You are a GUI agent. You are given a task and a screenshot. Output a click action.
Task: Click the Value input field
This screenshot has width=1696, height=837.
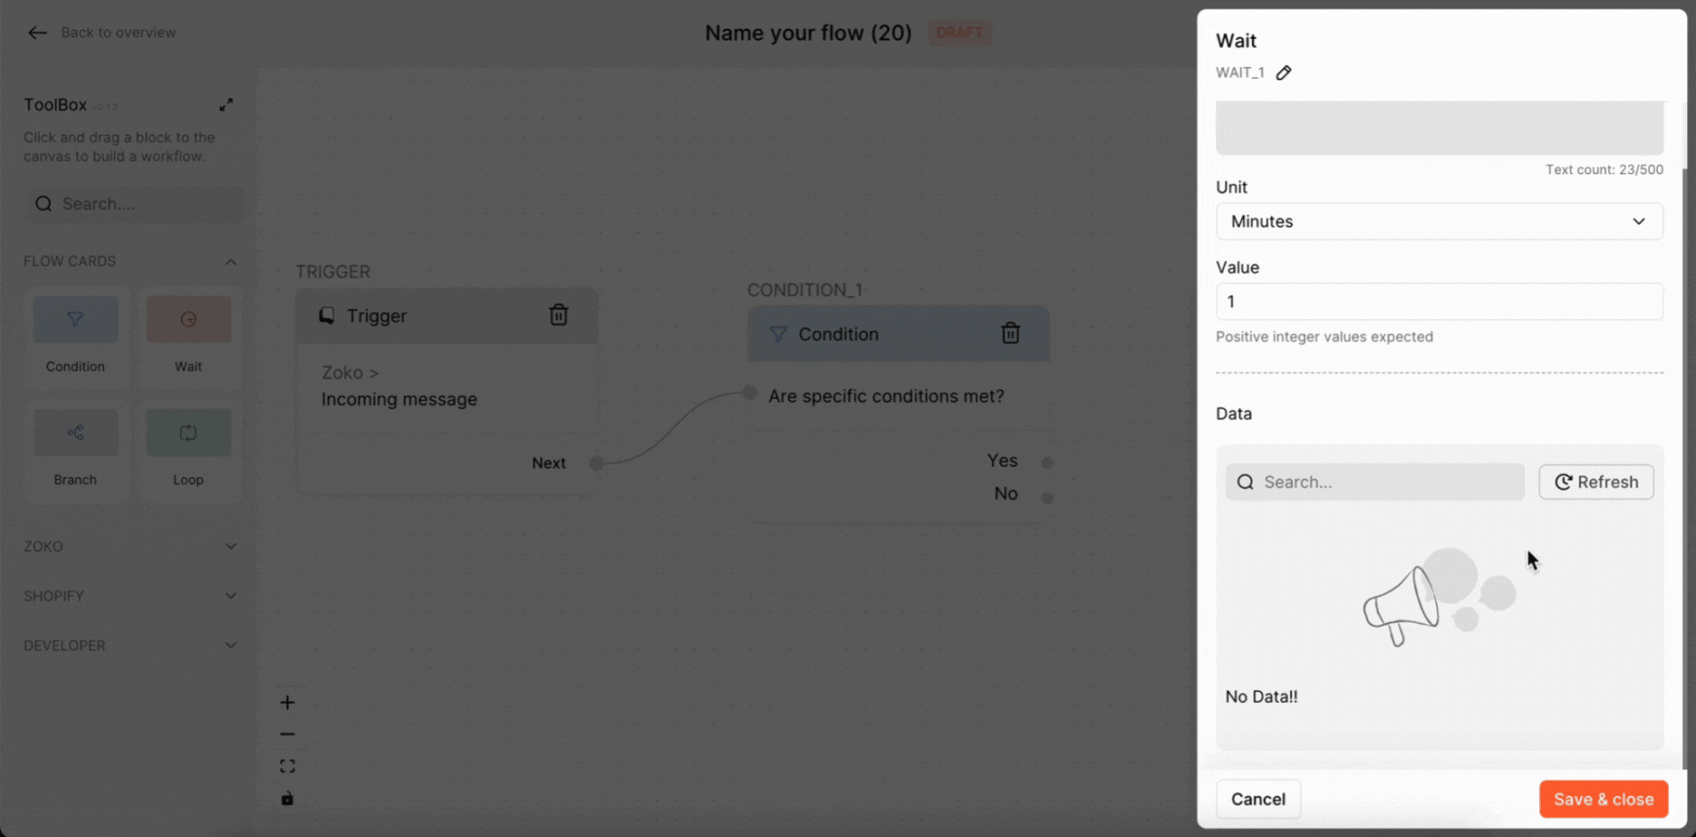pos(1439,302)
